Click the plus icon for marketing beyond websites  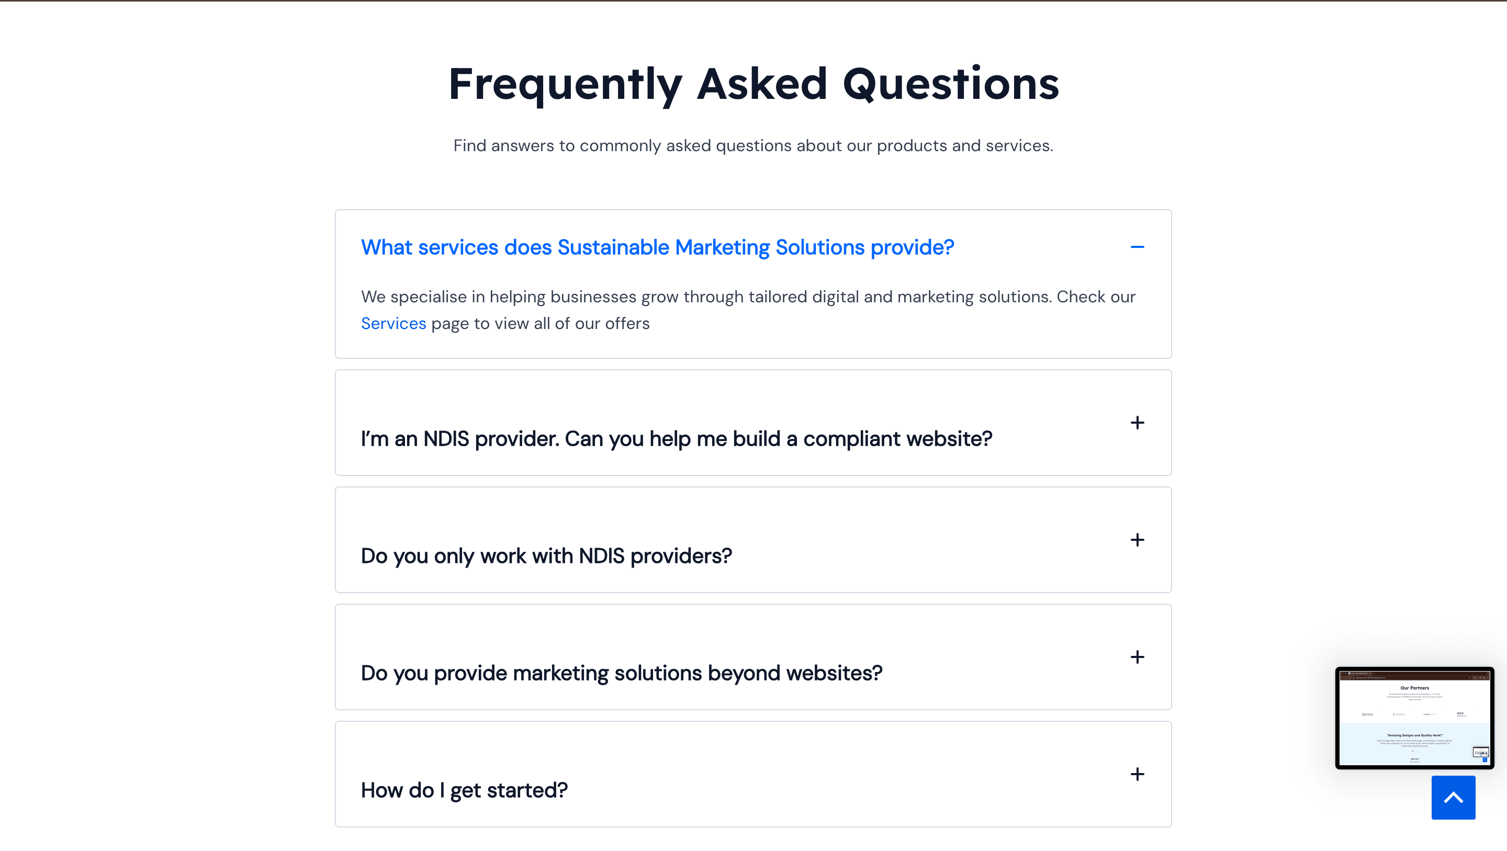(x=1137, y=657)
